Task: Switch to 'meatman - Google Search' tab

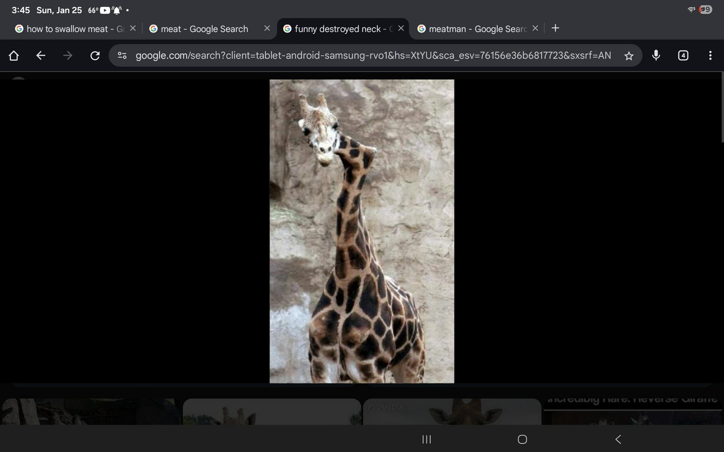Action: click(x=471, y=29)
